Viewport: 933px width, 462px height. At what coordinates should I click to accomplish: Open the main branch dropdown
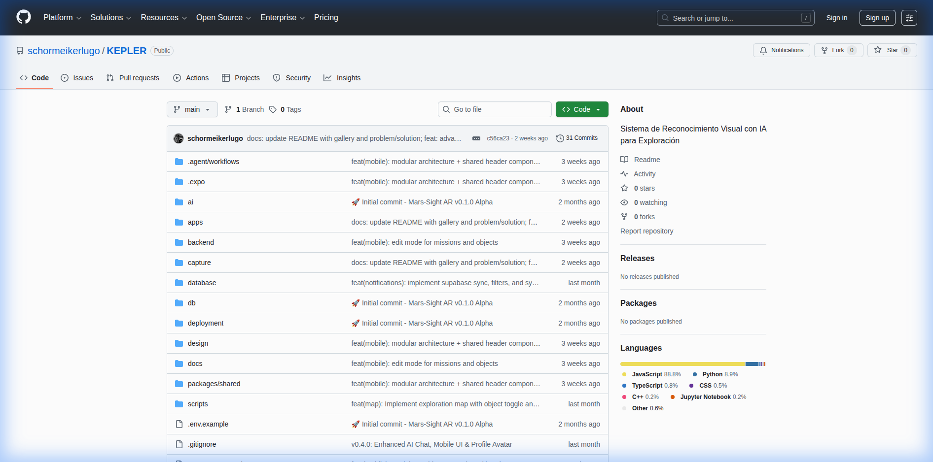(192, 109)
